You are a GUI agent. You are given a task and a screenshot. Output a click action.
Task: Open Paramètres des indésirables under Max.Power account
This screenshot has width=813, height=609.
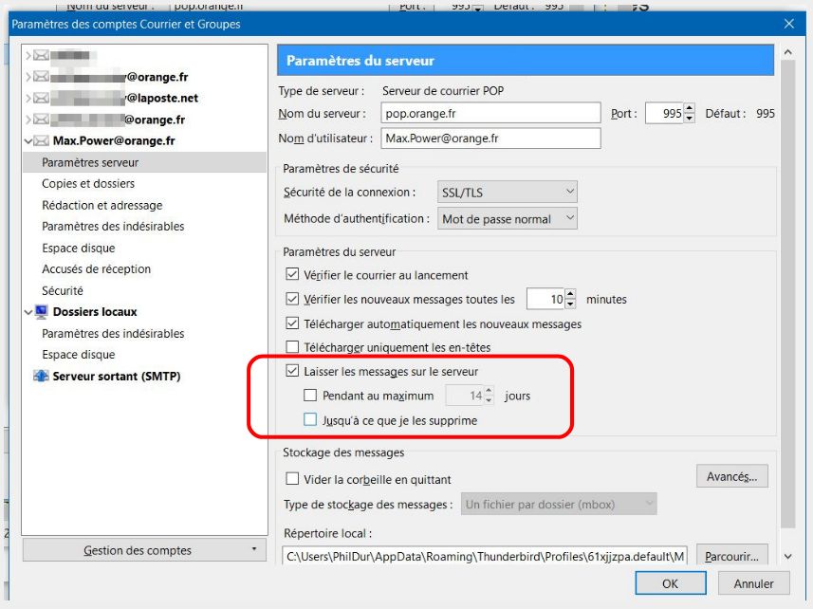tap(113, 227)
